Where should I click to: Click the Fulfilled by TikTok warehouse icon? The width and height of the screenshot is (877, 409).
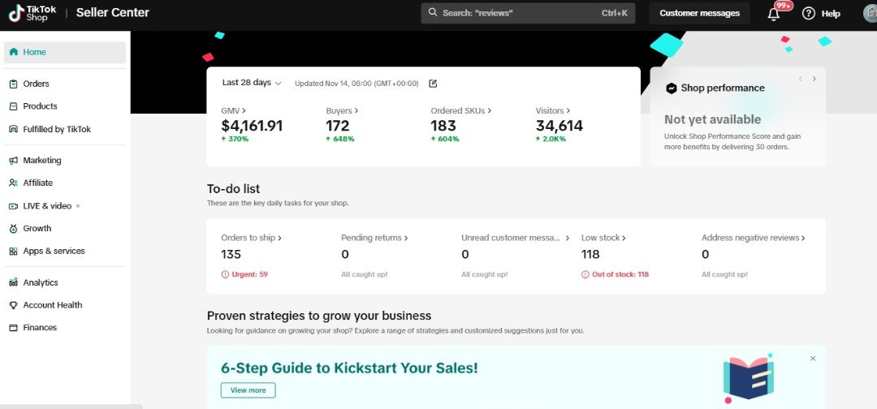pos(14,129)
